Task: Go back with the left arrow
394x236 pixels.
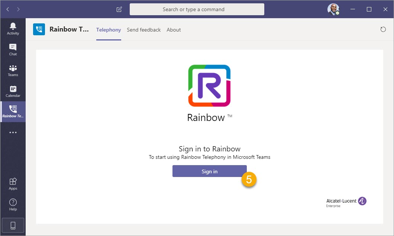Action: tap(7, 9)
